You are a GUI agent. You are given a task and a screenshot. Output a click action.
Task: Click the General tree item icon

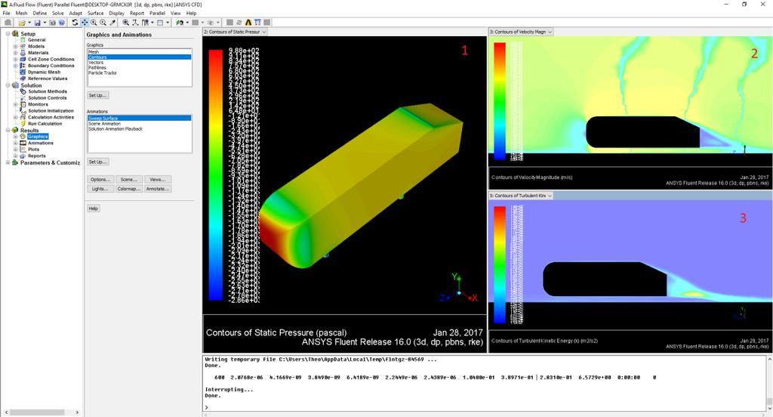tap(23, 40)
